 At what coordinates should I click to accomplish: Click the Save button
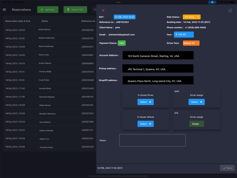[x=227, y=168]
